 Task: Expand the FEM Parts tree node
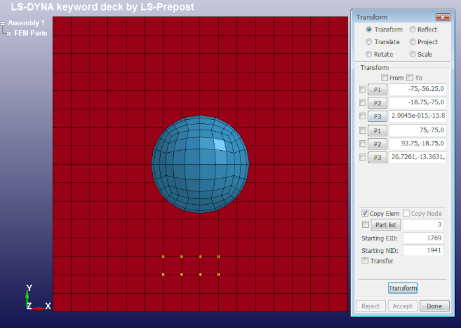(x=9, y=33)
